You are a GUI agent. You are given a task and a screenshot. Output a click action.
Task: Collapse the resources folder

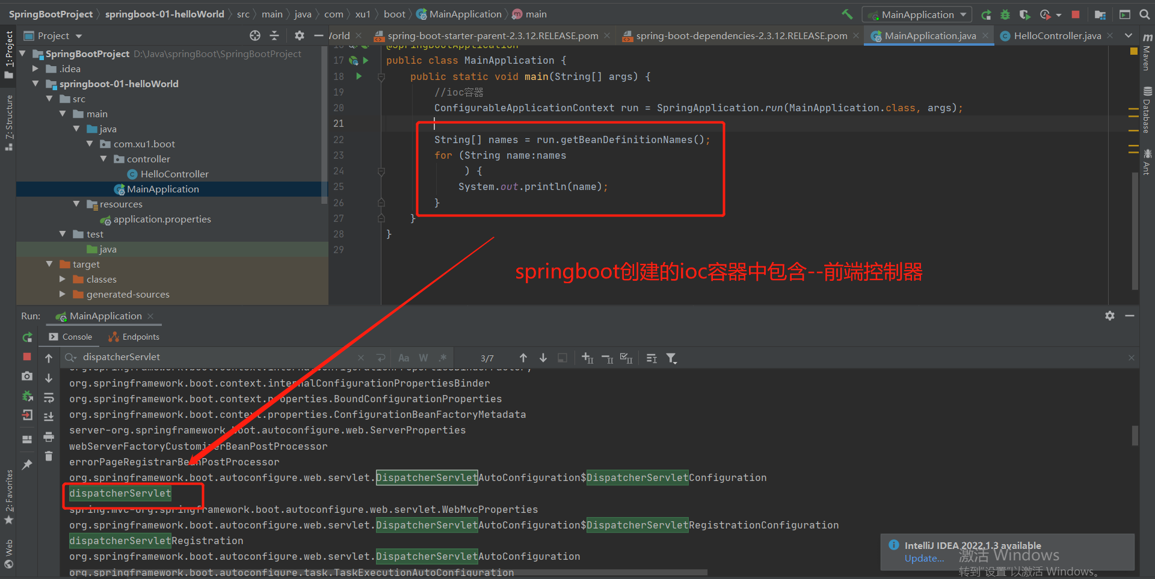click(76, 204)
